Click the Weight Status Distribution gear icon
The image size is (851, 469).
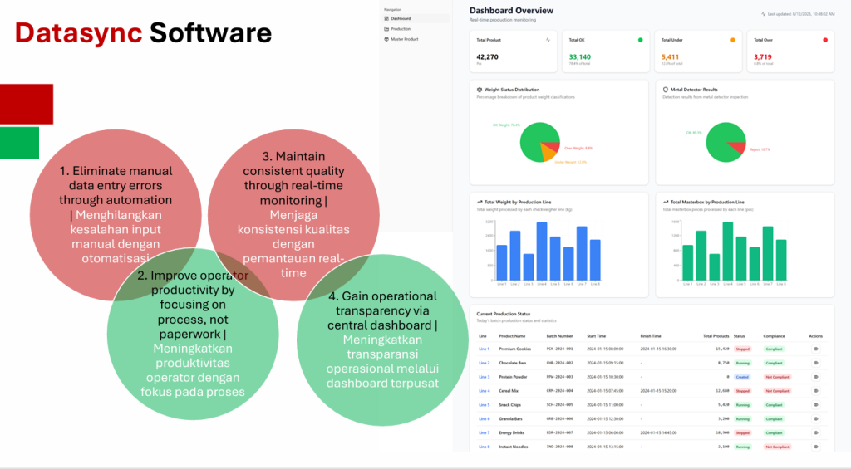point(480,90)
